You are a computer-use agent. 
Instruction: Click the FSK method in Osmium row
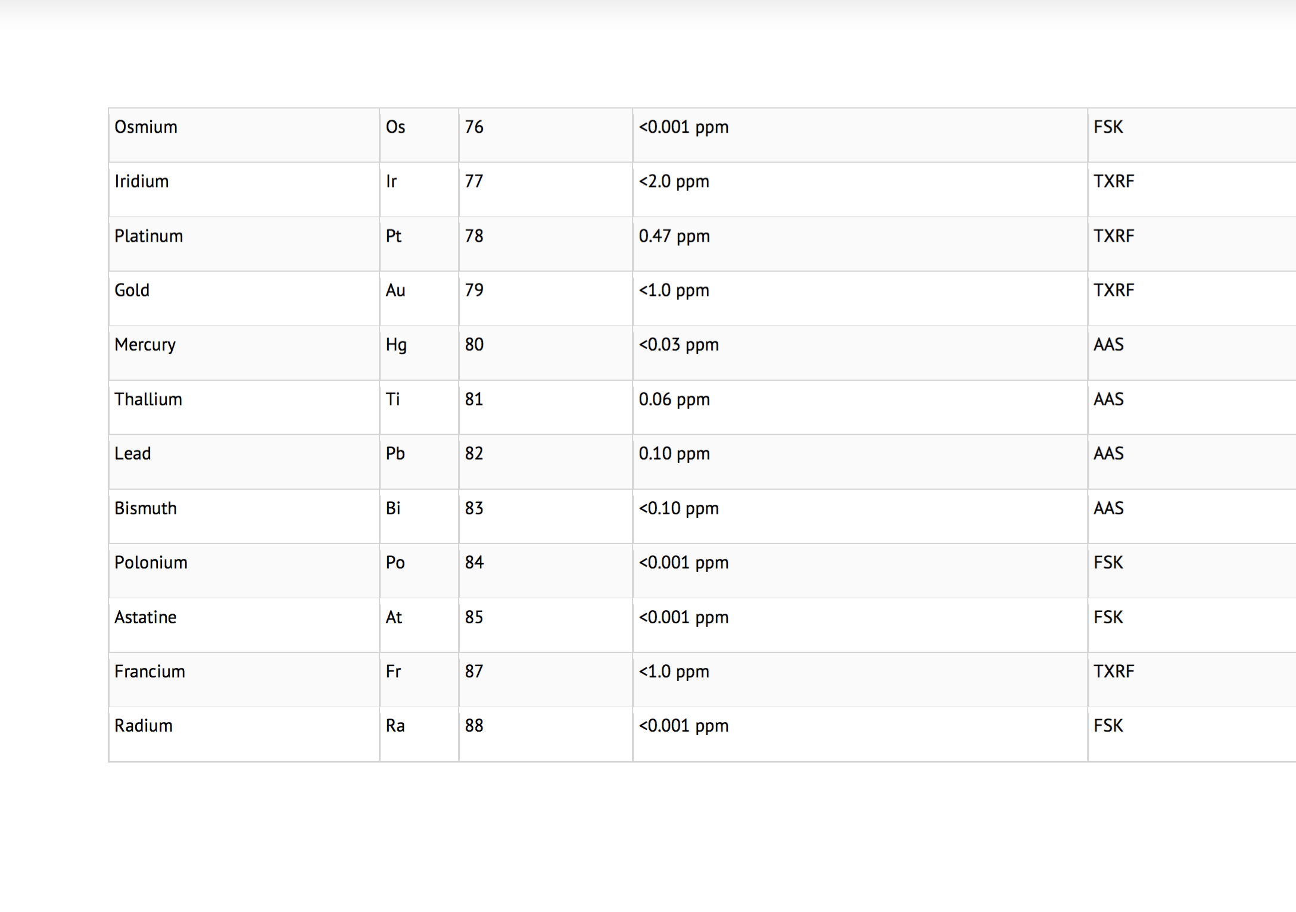[1108, 127]
